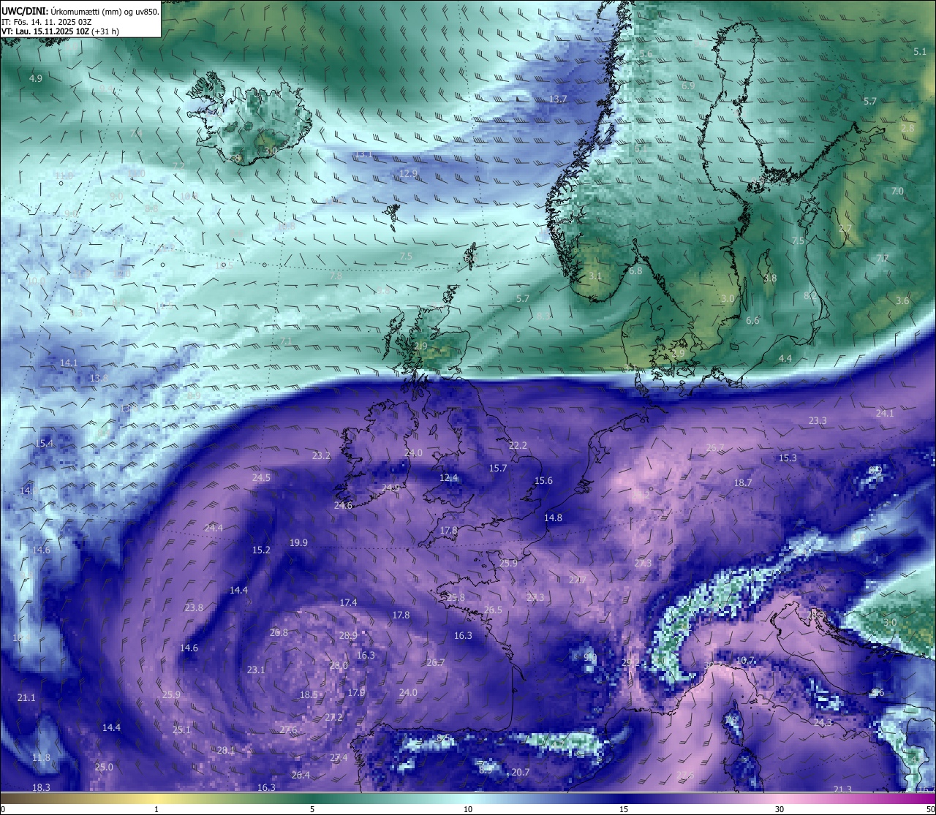The image size is (936, 815).
Task: Click the '6.6' value on the map
Action: pyautogui.click(x=752, y=320)
